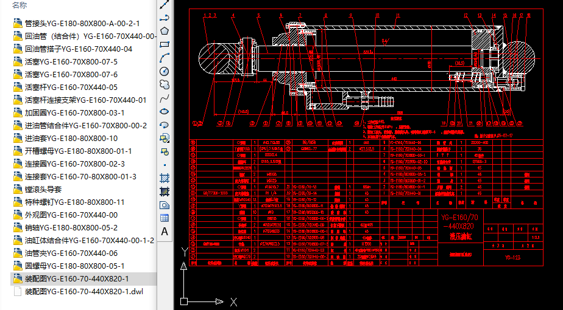Screen dimensions: 563x310
Task: Click the Insert Block tool
Action: click(164, 138)
